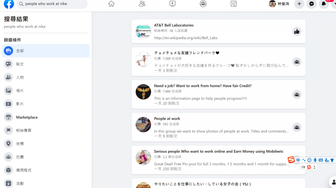The image size is (336, 188).
Task: Open やりたいことを仕事にしたい group title
Action: coord(202,184)
